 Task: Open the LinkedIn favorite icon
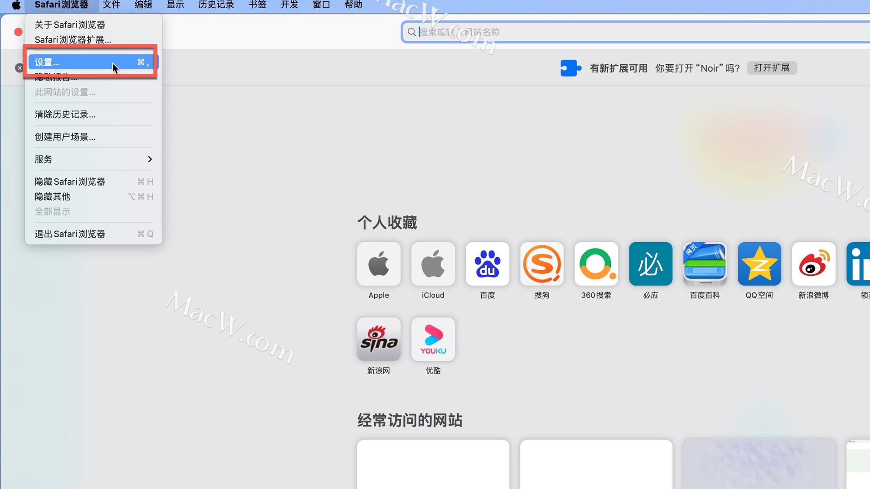[858, 264]
